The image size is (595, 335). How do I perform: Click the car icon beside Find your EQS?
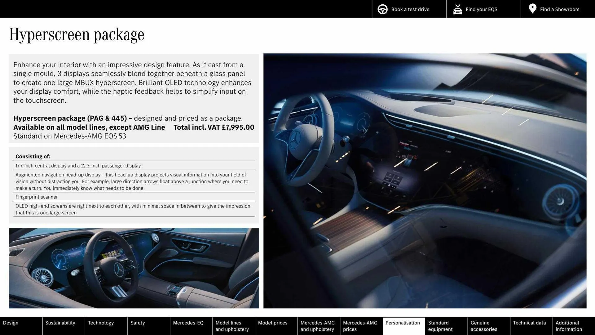[x=457, y=9]
